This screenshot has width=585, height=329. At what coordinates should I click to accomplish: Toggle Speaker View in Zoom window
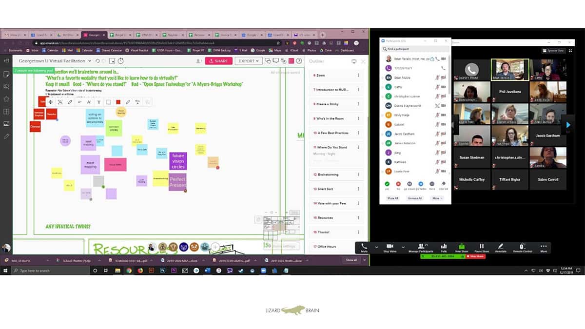[554, 51]
